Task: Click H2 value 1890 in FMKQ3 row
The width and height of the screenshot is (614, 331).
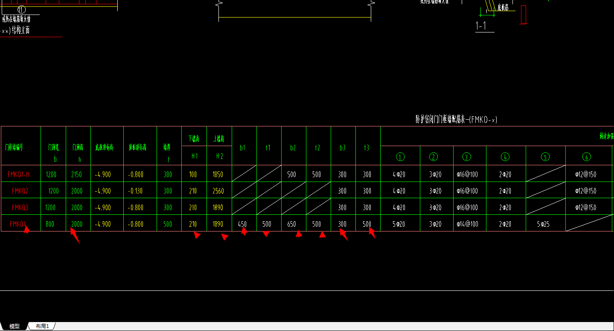Action: (x=218, y=208)
